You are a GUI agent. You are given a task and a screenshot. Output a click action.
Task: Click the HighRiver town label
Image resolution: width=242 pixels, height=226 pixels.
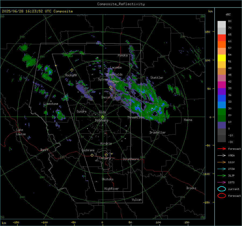(x=112, y=189)
